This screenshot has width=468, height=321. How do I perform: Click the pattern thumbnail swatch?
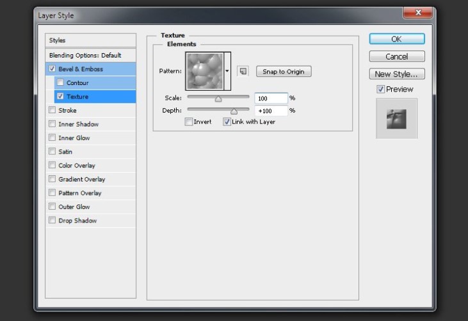(204, 71)
